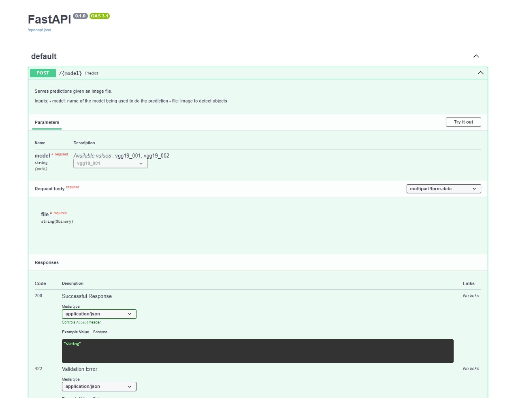Click the 0.1.0 version badge

(80, 16)
